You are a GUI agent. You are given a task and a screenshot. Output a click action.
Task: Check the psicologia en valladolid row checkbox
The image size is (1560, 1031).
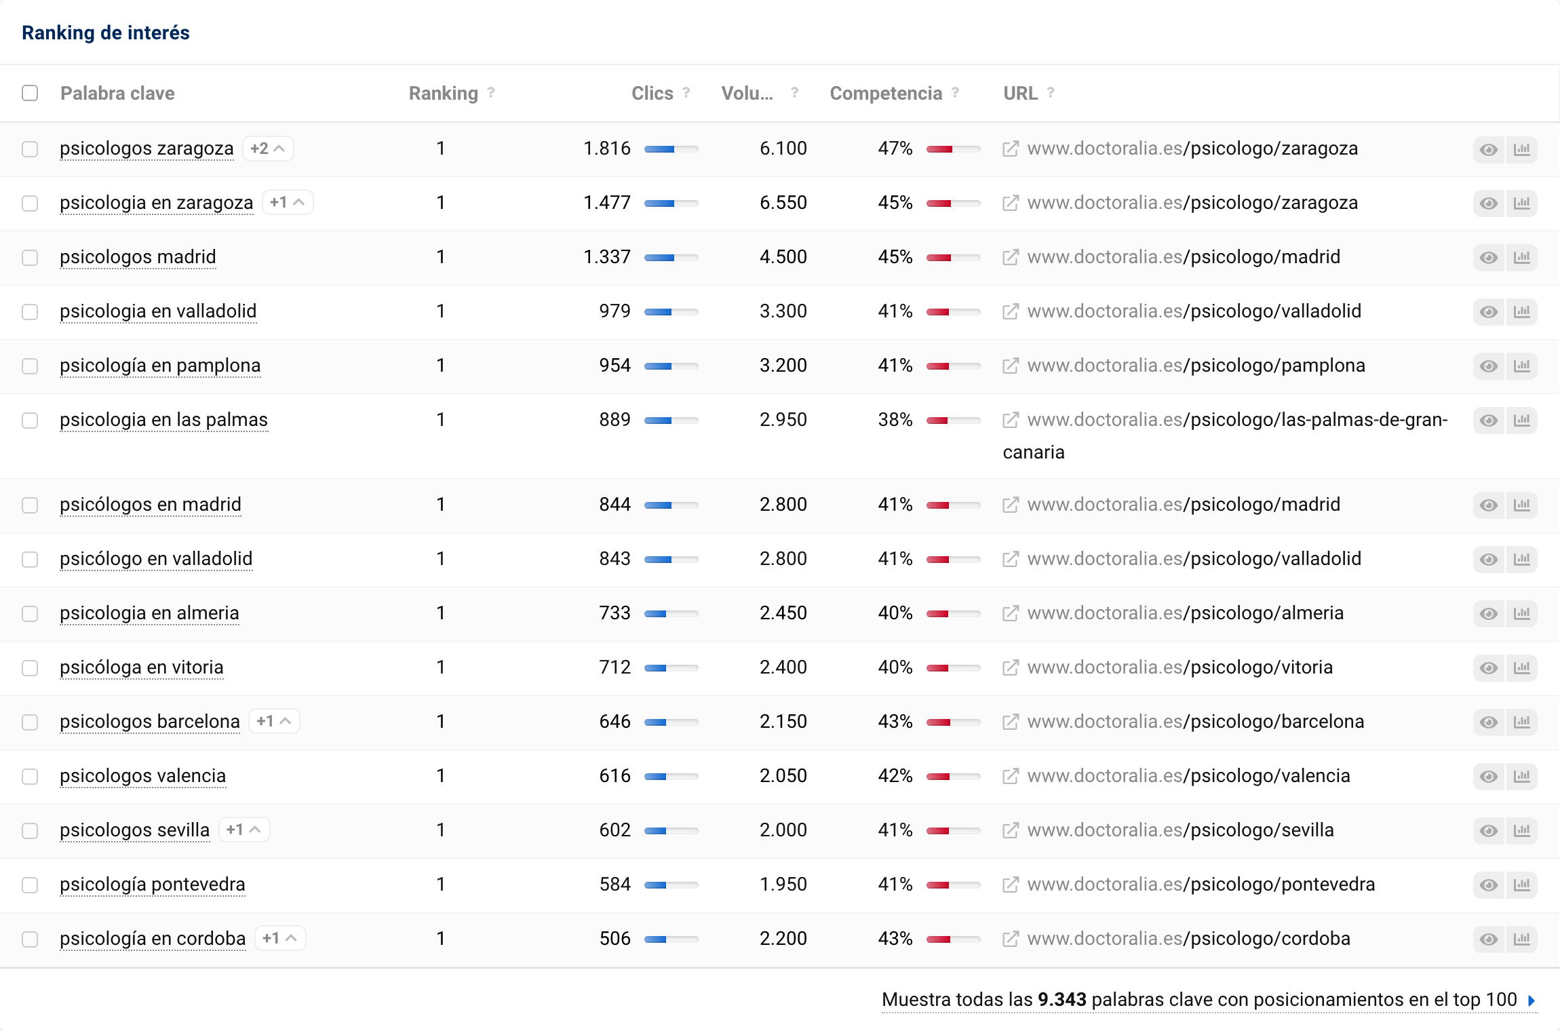pos(30,312)
